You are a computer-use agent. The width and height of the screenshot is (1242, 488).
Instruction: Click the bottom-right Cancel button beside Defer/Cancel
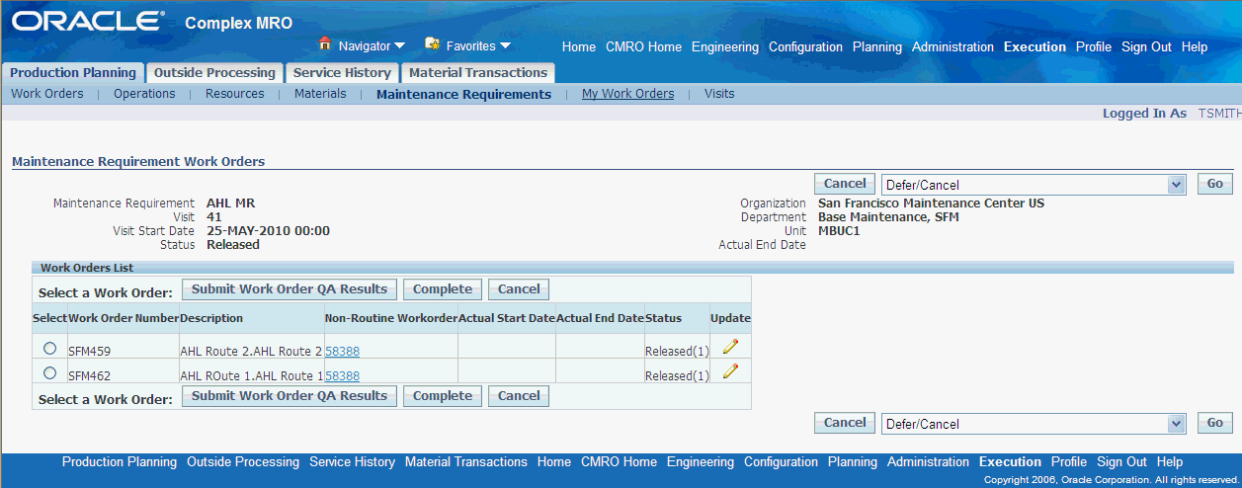click(x=845, y=423)
